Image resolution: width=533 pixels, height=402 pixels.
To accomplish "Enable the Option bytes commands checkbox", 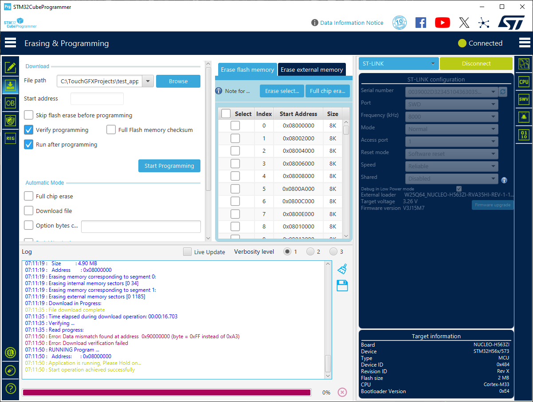I will coord(29,225).
